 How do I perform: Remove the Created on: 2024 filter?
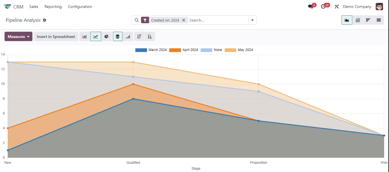click(184, 20)
